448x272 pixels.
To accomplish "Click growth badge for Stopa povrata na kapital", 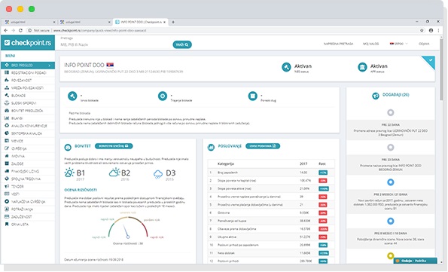I will point(323,181).
